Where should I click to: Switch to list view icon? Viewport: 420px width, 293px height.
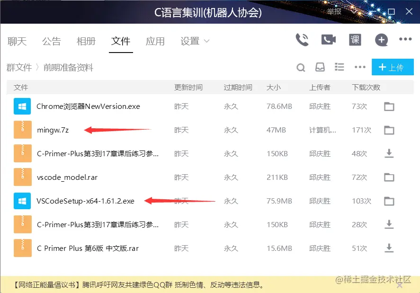(x=340, y=67)
